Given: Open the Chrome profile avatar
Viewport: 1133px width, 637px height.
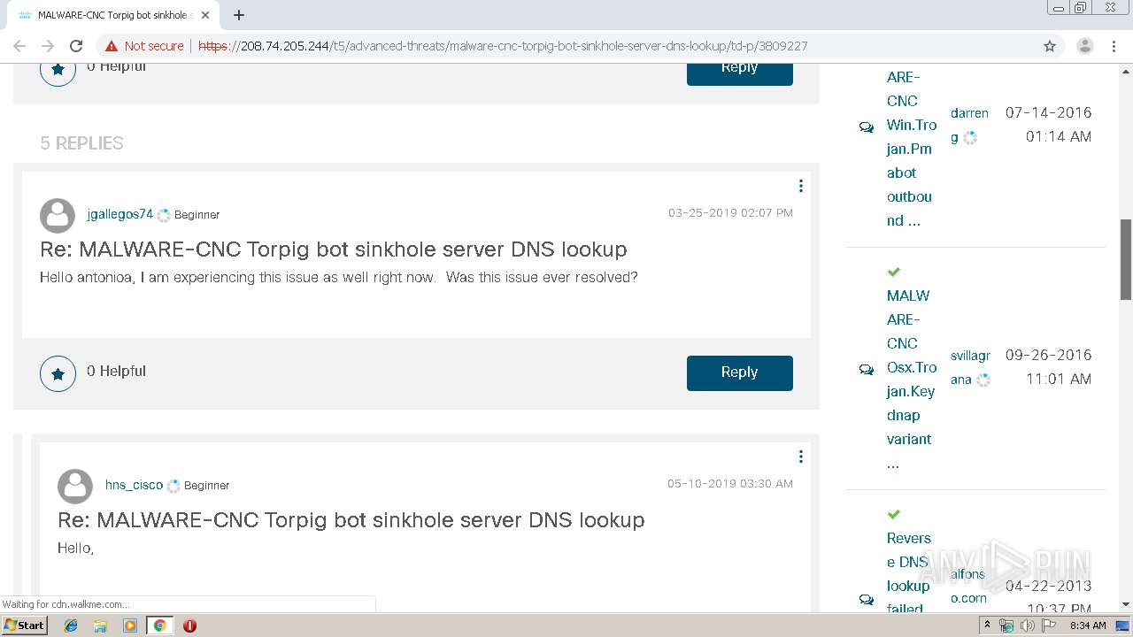Looking at the screenshot, I should coord(1084,46).
